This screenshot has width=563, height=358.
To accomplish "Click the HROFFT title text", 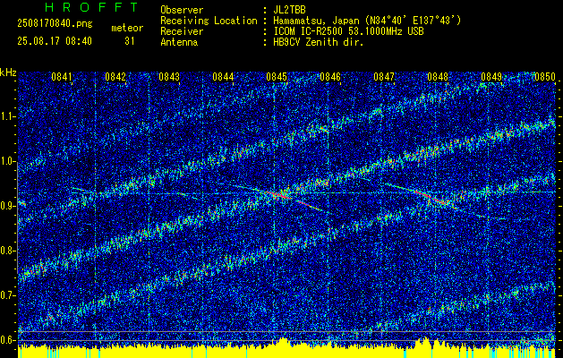I will pyautogui.click(x=91, y=7).
